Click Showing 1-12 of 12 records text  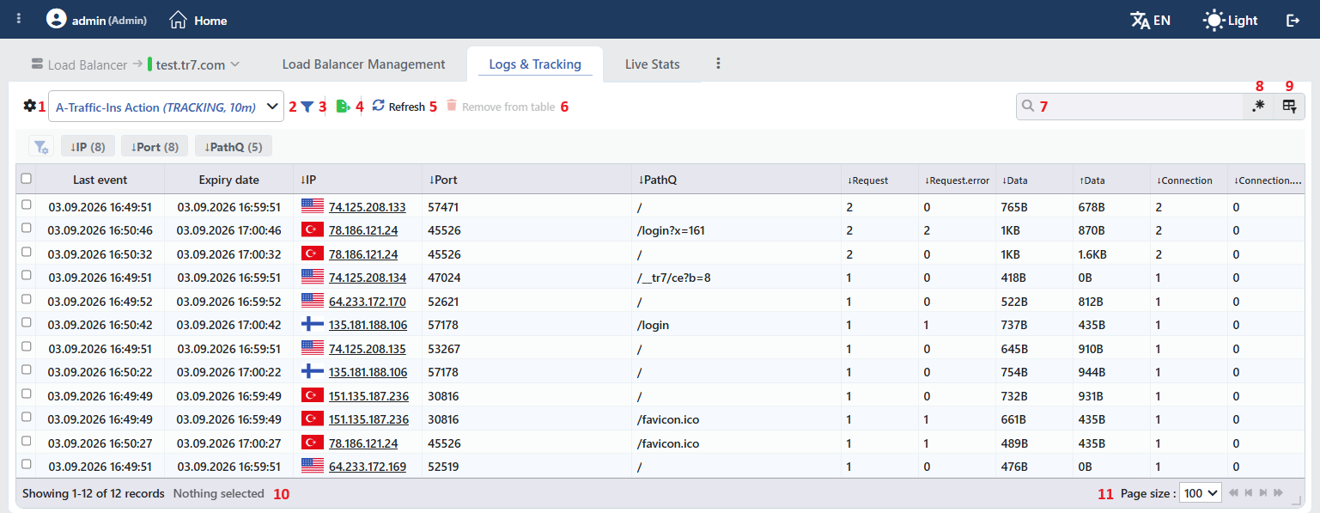pos(93,493)
